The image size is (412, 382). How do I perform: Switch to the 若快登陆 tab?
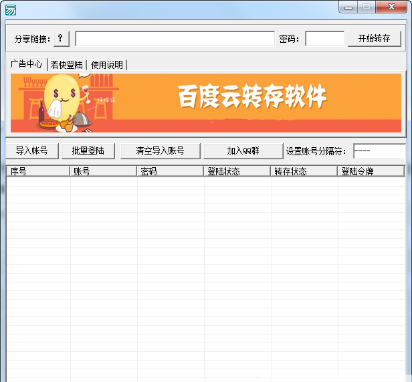(x=67, y=65)
